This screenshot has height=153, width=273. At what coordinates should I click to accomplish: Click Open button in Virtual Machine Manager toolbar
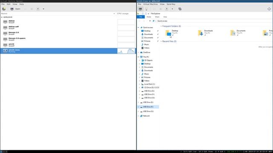[15, 9]
